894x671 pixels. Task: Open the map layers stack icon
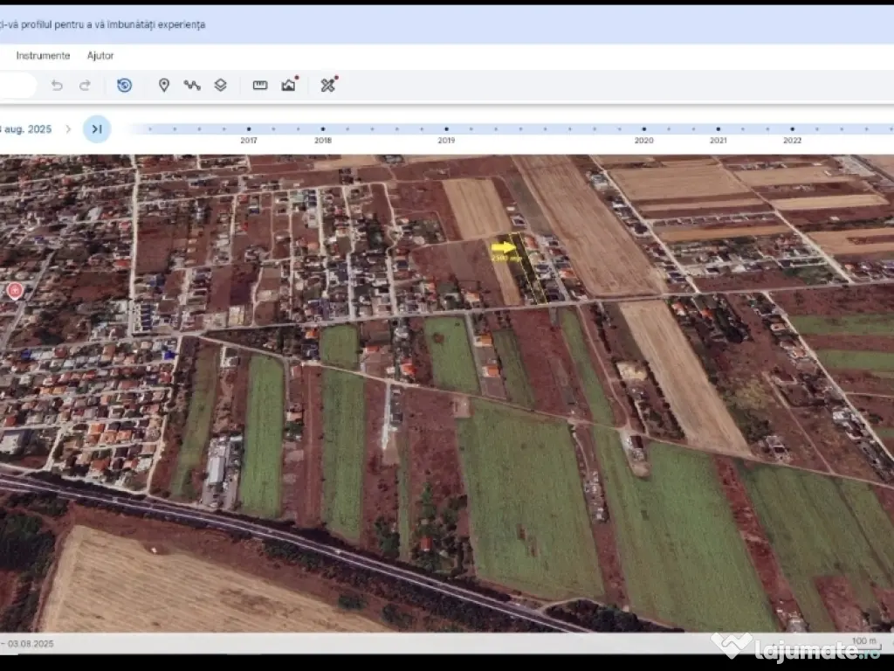pos(221,86)
